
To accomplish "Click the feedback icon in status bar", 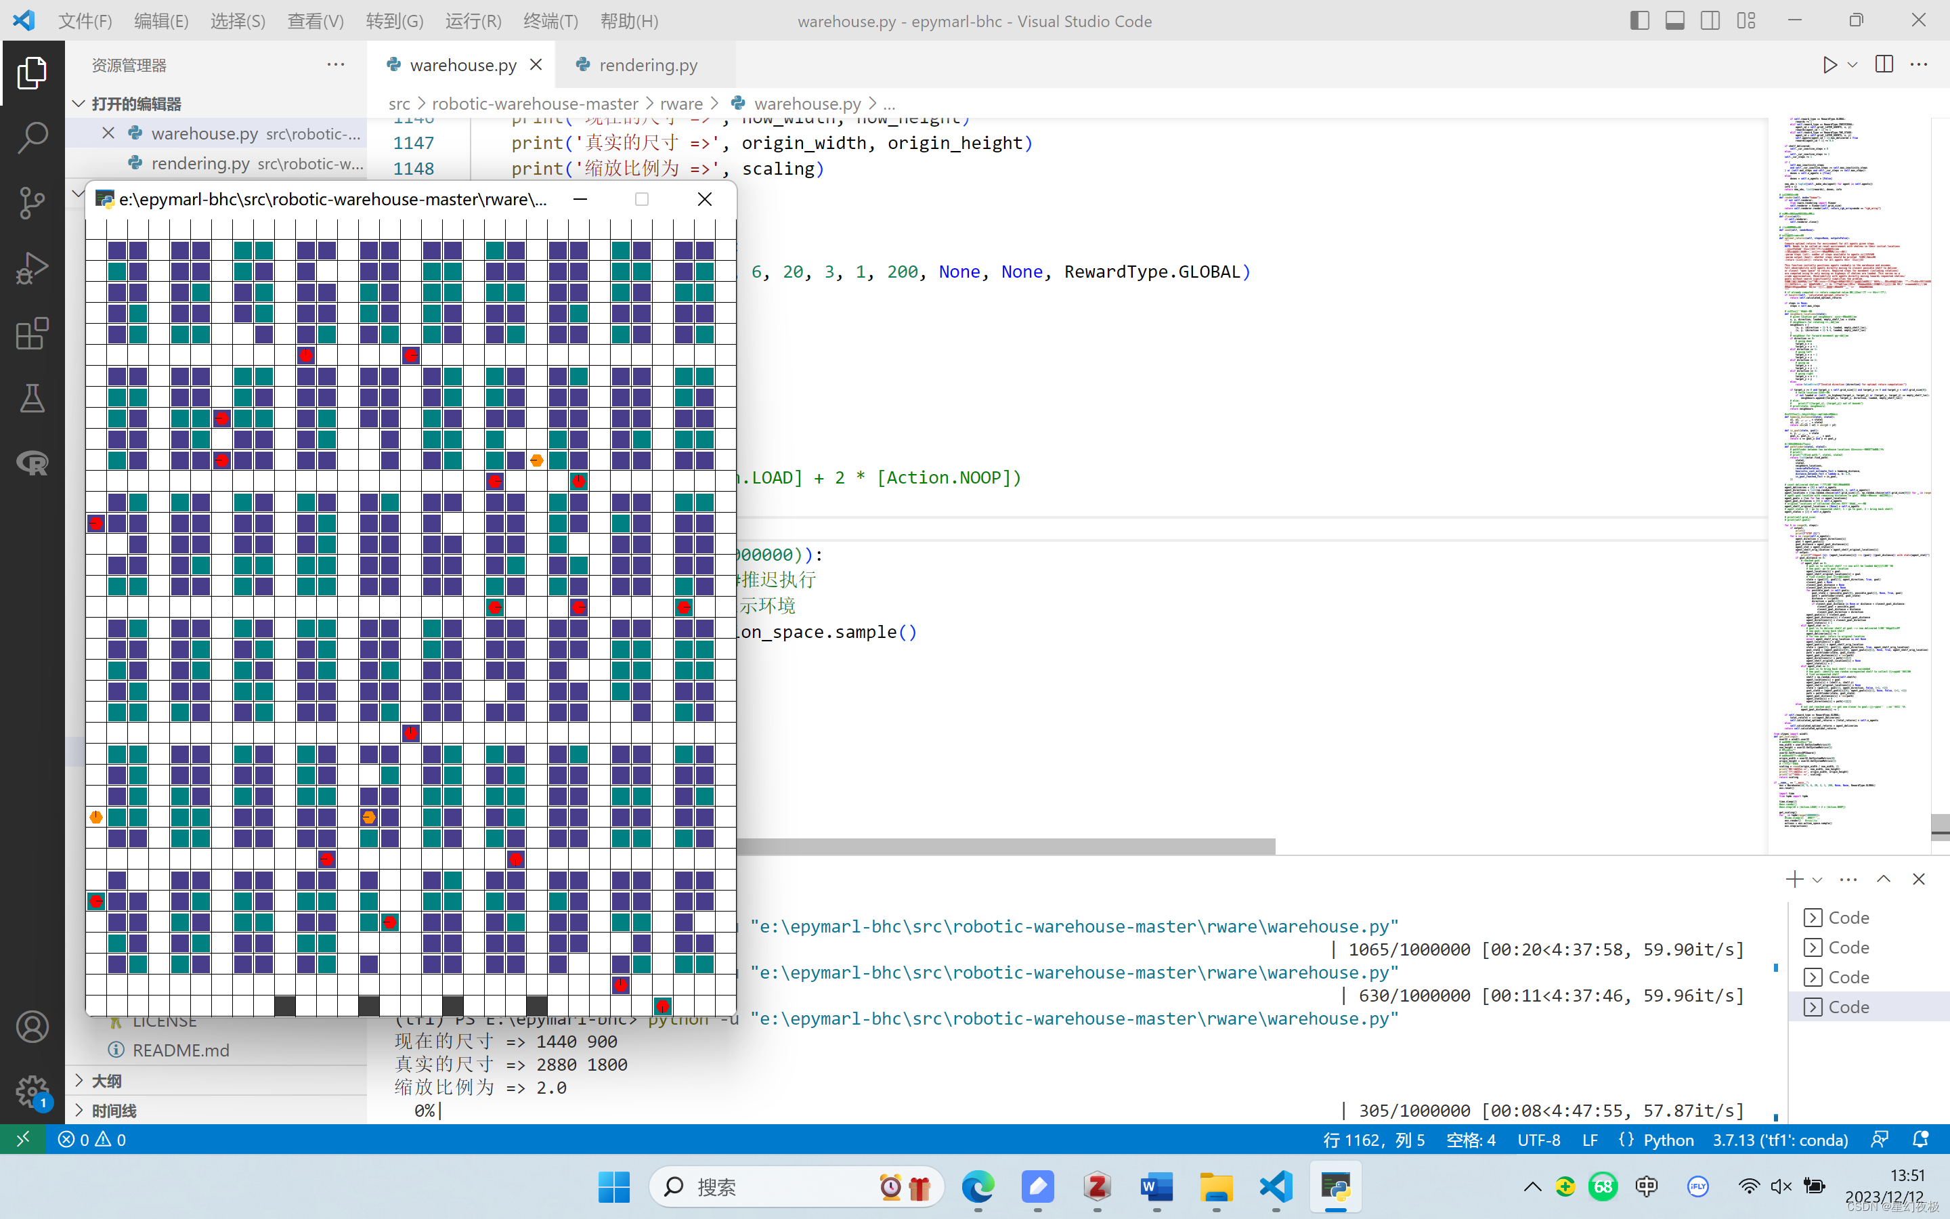I will pos(1880,1139).
